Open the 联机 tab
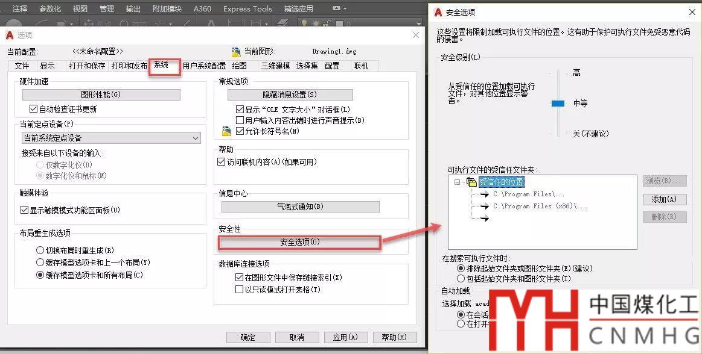 pos(362,66)
